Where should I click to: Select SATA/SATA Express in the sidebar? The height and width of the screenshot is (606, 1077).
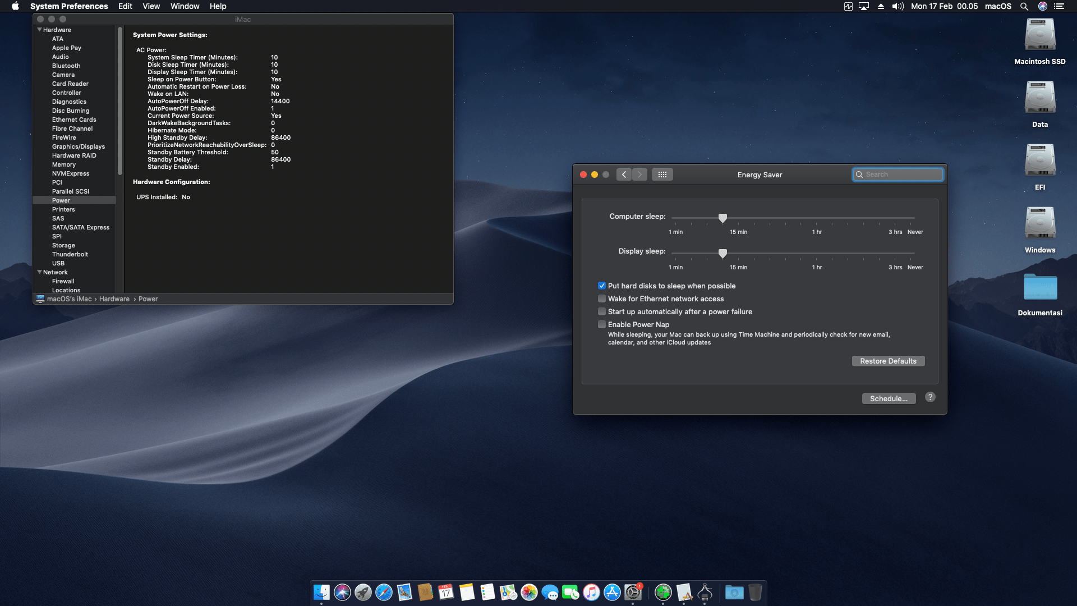81,227
